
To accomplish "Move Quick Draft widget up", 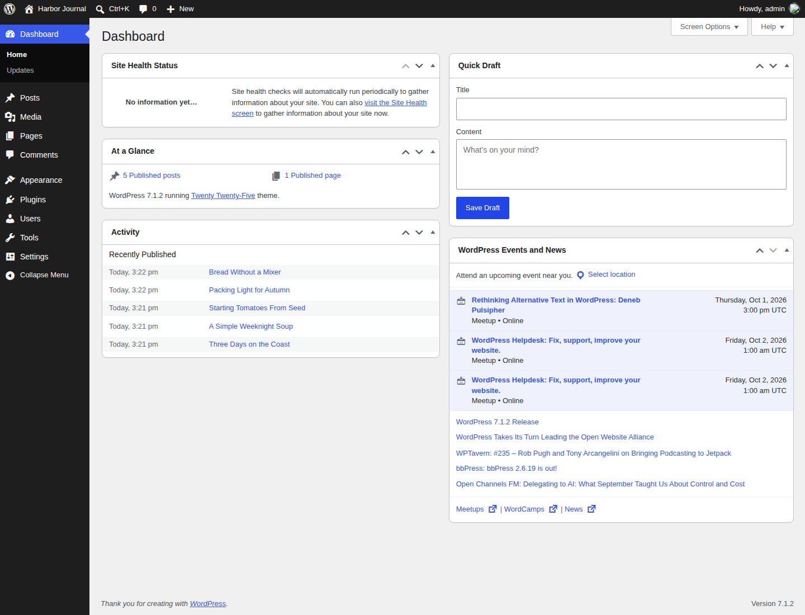I will click(760, 66).
